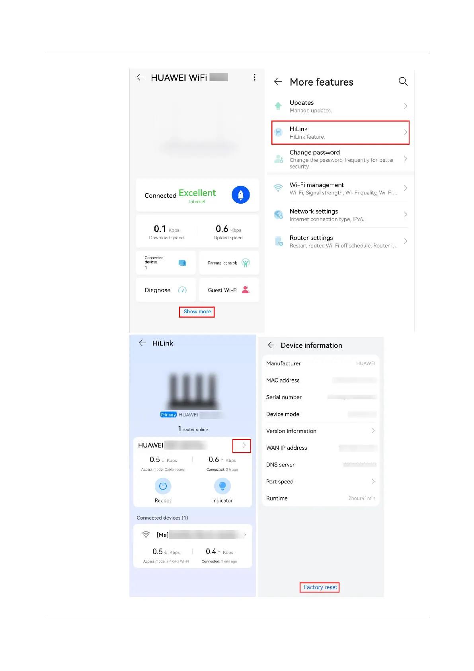Select the DNS server row
Screen dimensions: 474x671
tap(321, 465)
